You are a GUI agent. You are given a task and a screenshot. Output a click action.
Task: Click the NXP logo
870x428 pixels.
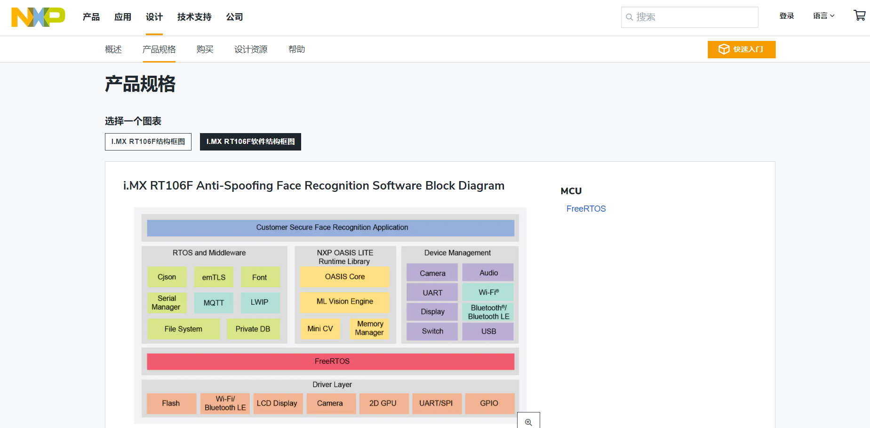click(38, 17)
